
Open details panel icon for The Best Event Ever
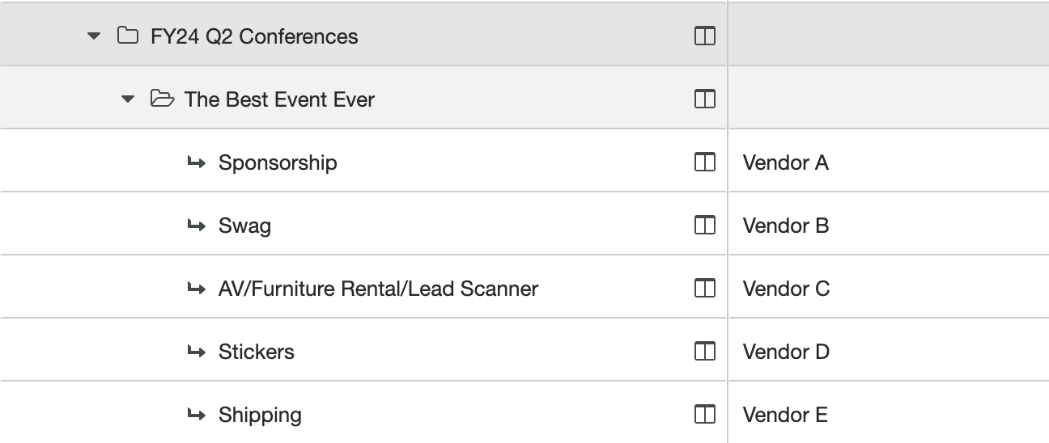(x=705, y=99)
